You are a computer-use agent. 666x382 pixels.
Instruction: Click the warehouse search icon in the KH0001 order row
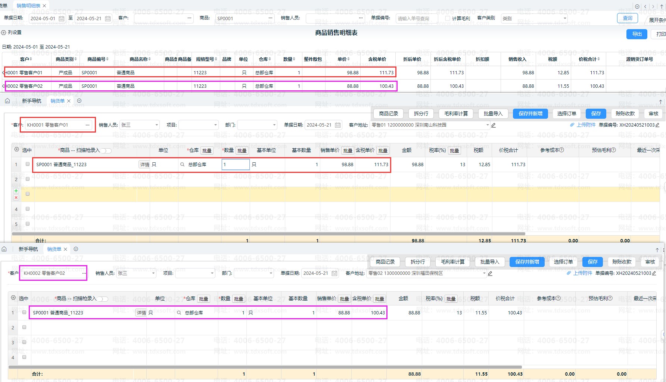click(182, 165)
